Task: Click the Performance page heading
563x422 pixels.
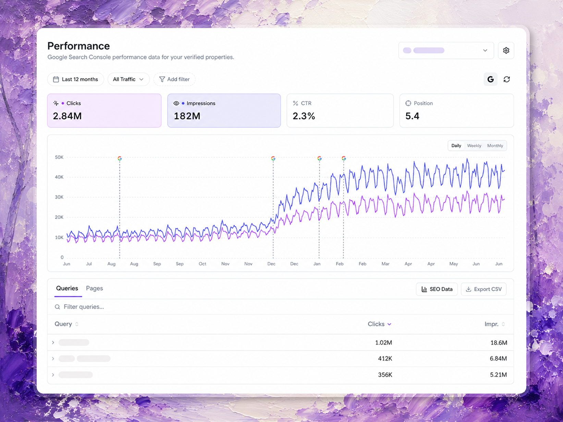Action: tap(78, 46)
